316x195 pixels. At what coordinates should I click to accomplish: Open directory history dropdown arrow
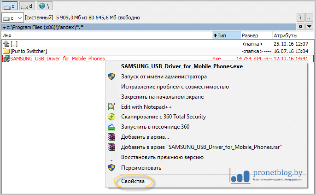coord(310,27)
